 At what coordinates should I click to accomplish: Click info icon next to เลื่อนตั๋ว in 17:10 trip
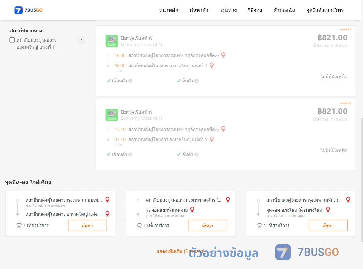click(x=130, y=155)
